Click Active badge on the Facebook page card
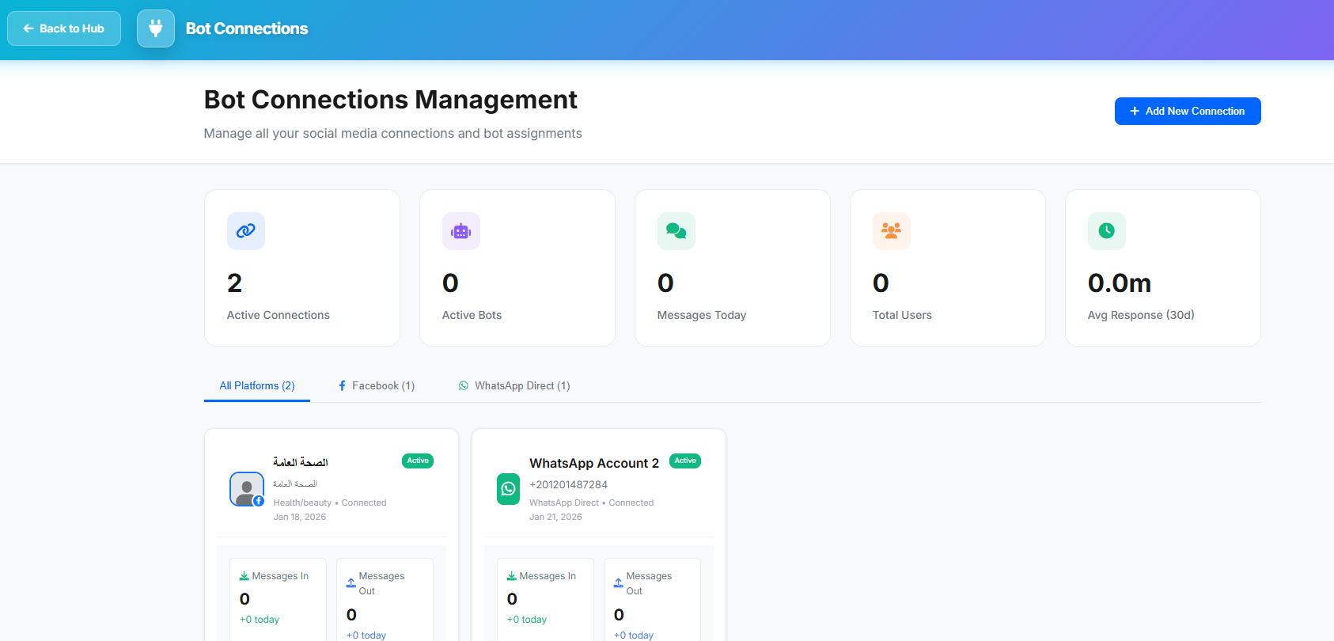Image resolution: width=1334 pixels, height=641 pixels. coord(418,461)
